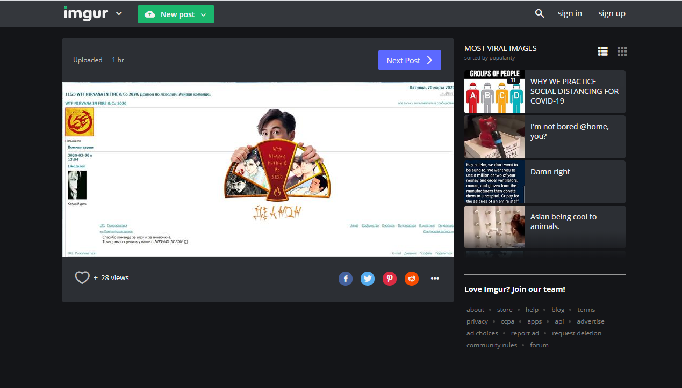
Task: Open the blog footer link
Action: click(x=558, y=310)
